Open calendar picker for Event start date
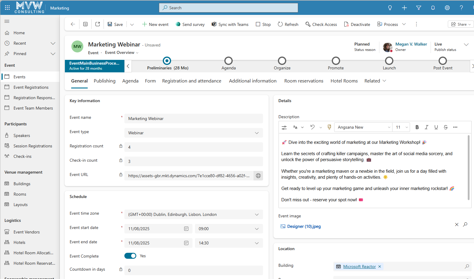This screenshot has width=474, height=279. [x=186, y=229]
